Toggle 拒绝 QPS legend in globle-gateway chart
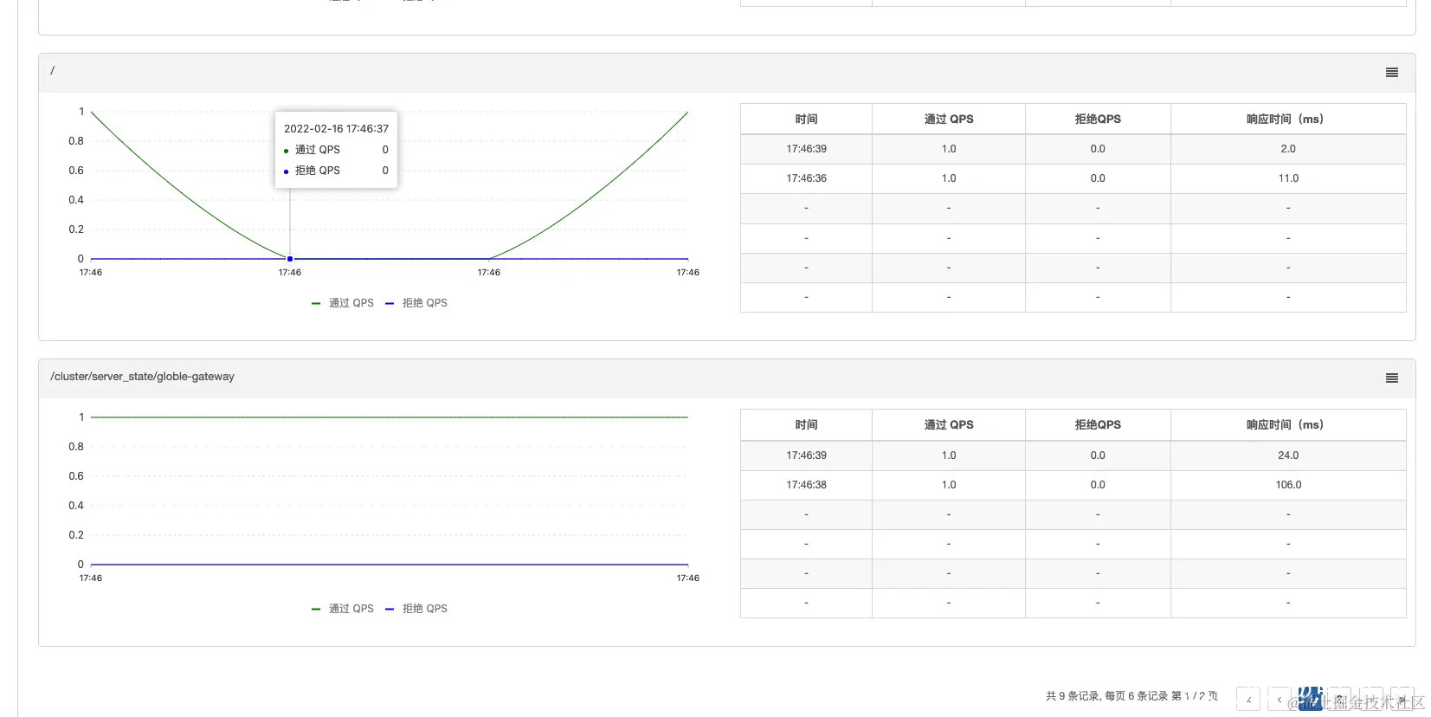 coord(416,609)
